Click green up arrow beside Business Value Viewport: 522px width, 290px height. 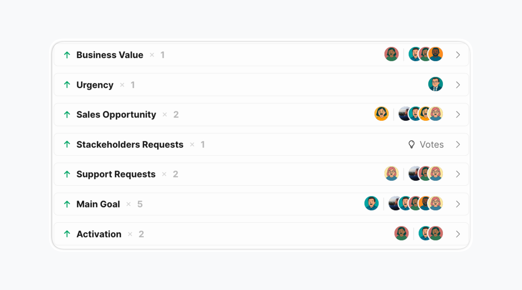(67, 55)
